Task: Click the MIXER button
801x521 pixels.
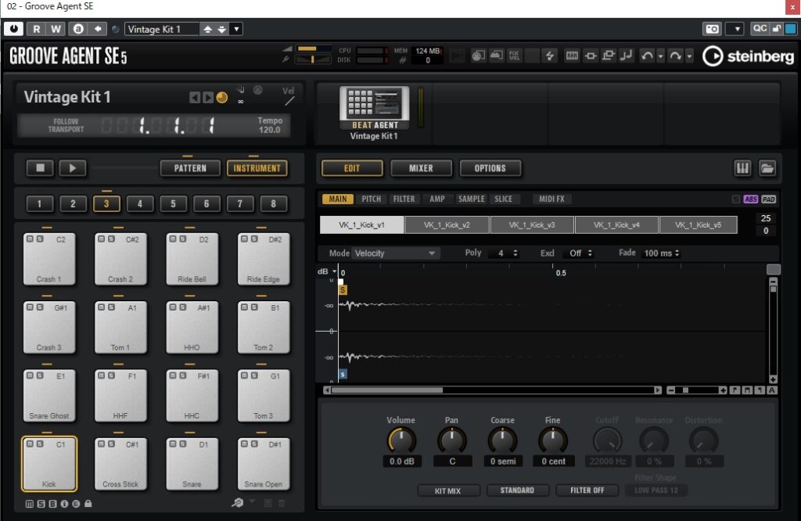Action: point(421,168)
